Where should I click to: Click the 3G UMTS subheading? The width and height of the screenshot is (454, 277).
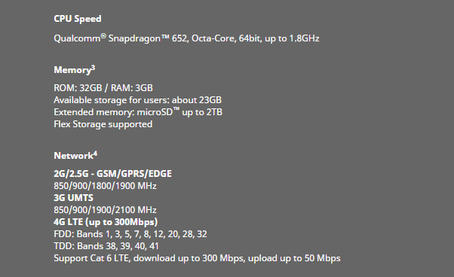pyautogui.click(x=74, y=198)
